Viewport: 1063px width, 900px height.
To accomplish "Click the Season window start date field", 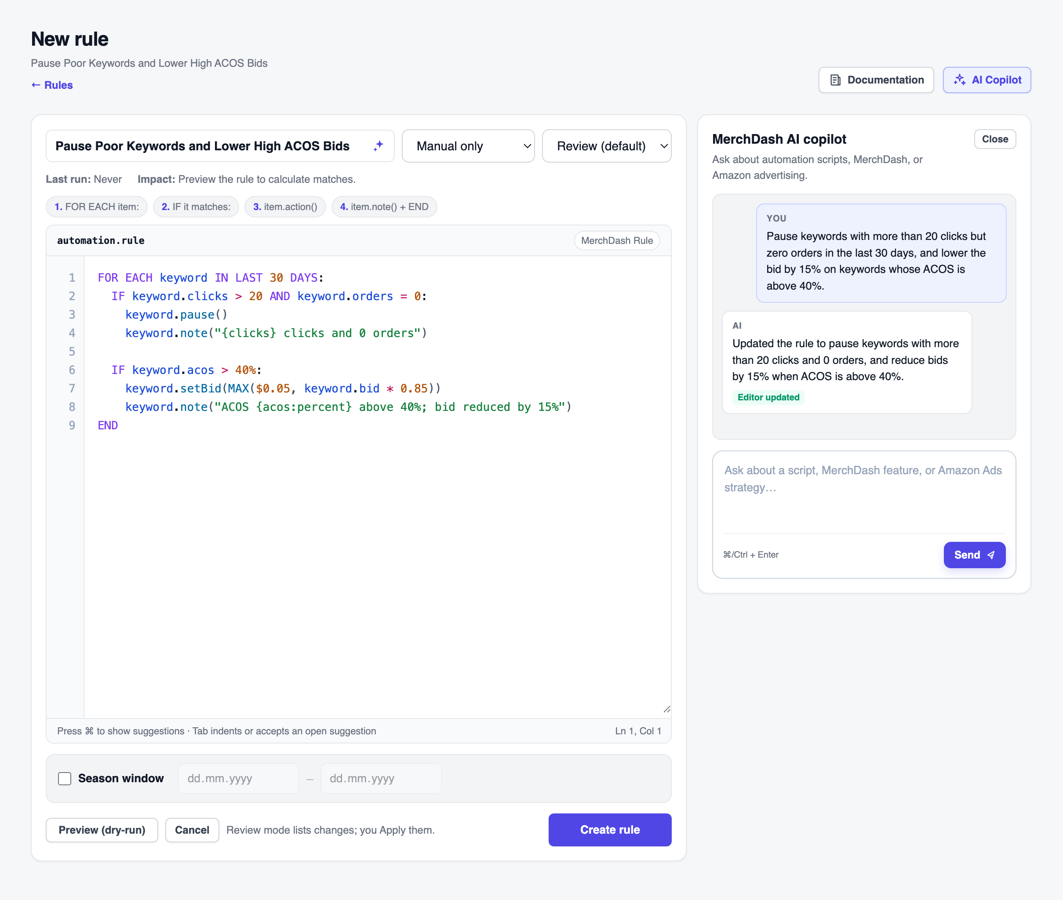I will pos(238,779).
